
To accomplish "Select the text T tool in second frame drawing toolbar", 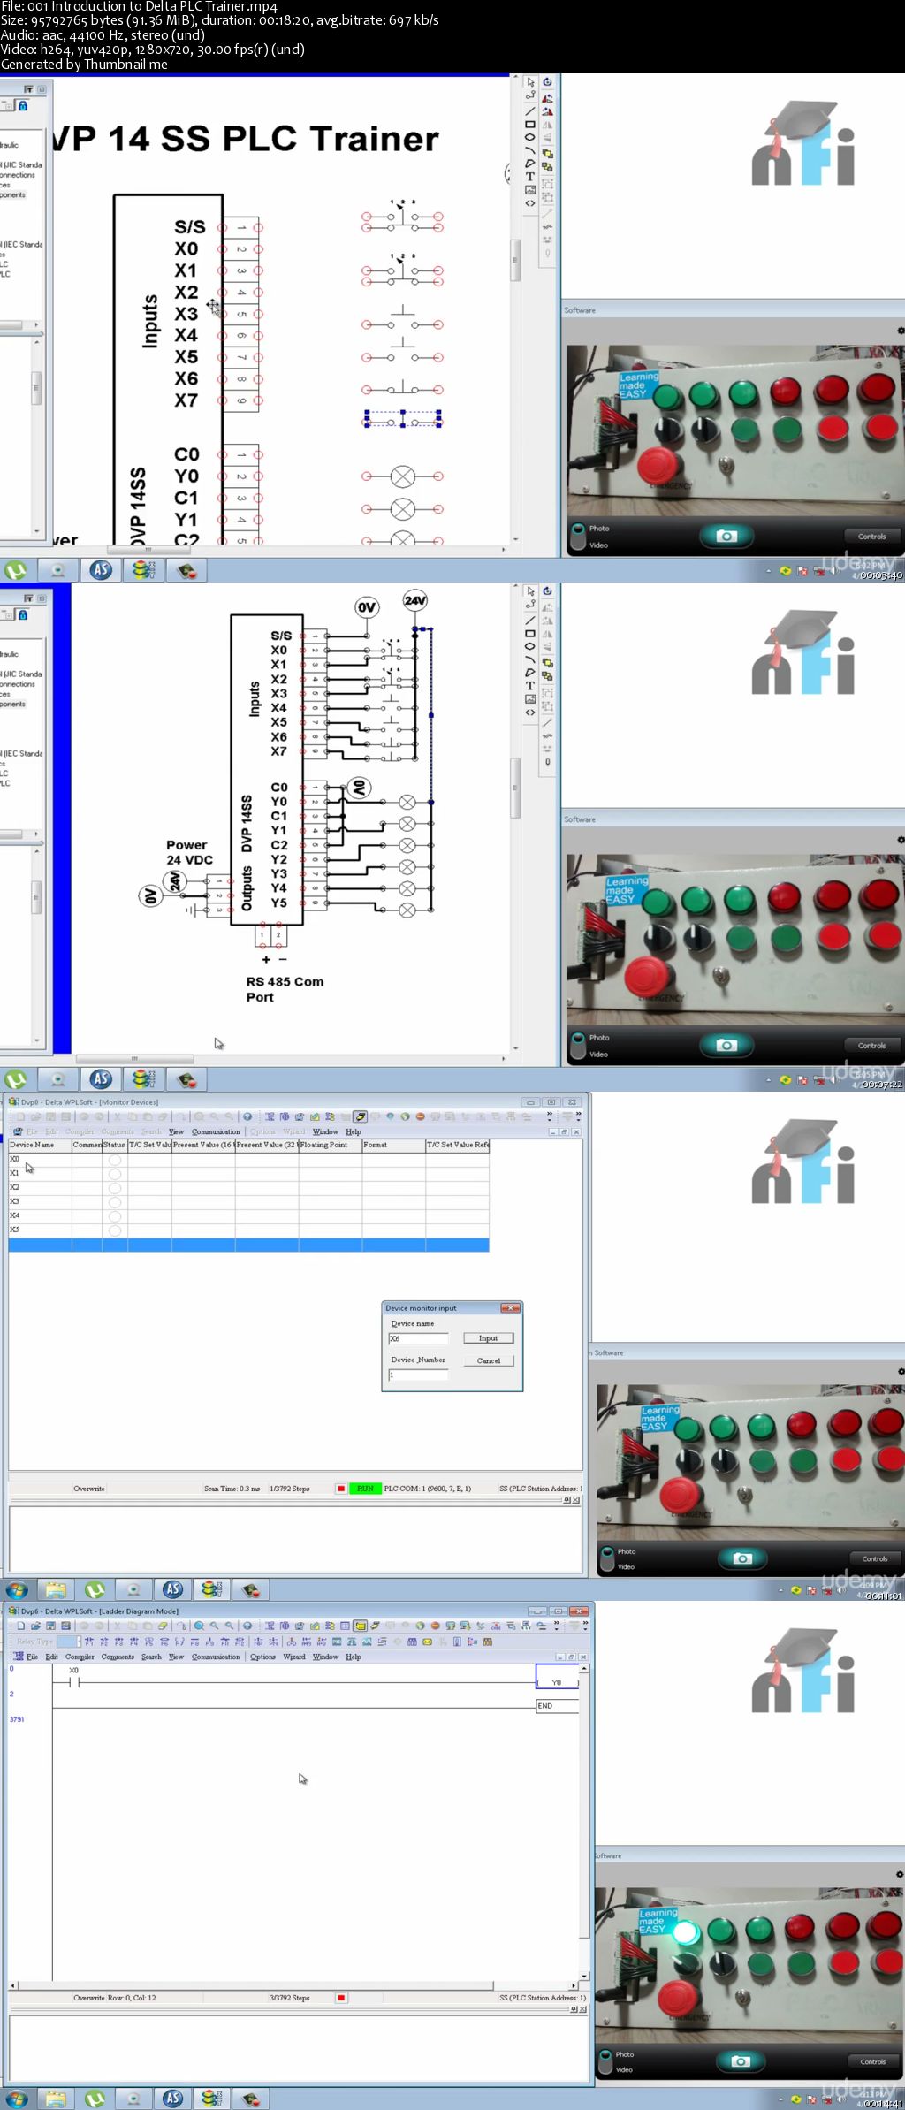I will tap(530, 686).
